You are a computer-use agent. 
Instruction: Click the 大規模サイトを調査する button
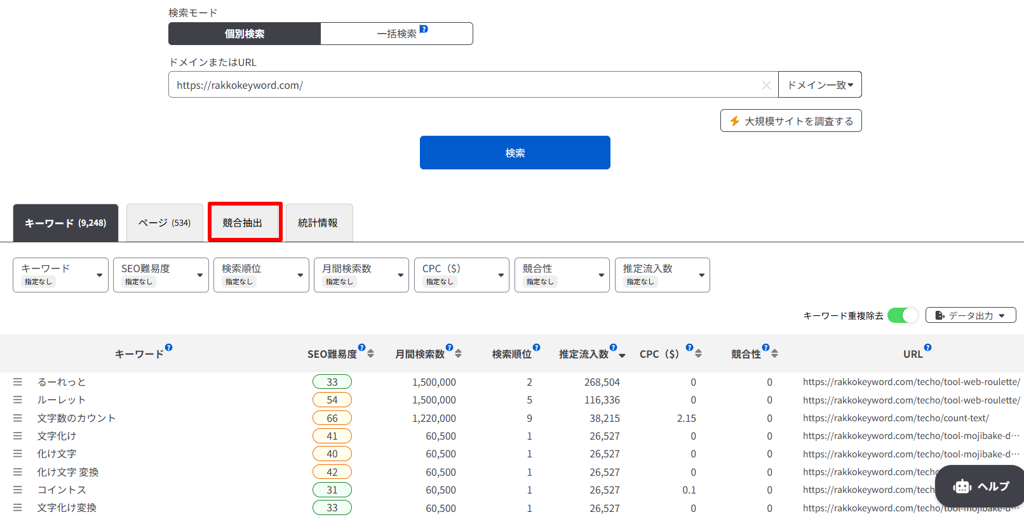pos(791,121)
